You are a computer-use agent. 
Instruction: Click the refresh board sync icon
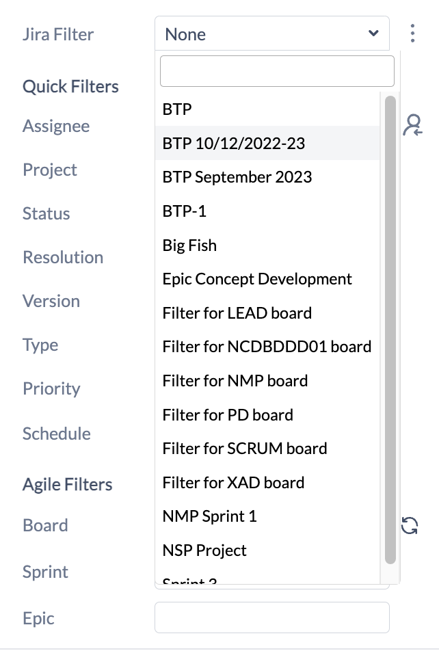coord(410,525)
